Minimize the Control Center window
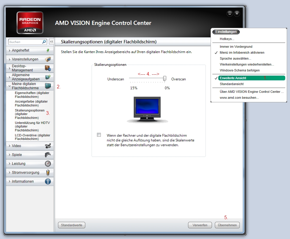 (230, 13)
